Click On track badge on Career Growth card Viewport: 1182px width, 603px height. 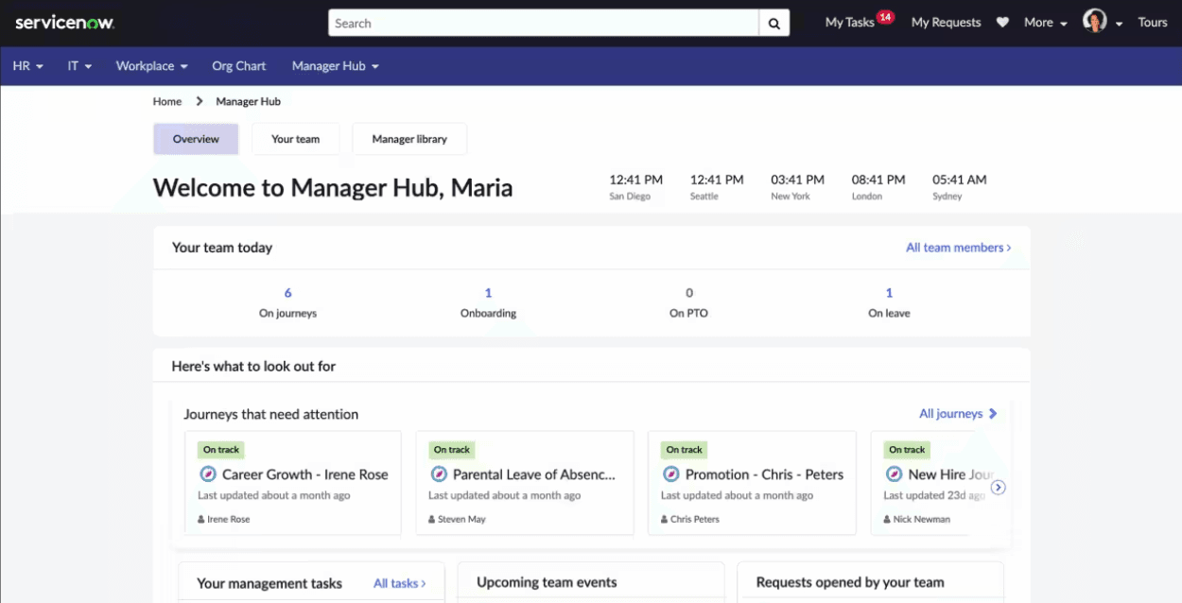click(x=221, y=450)
